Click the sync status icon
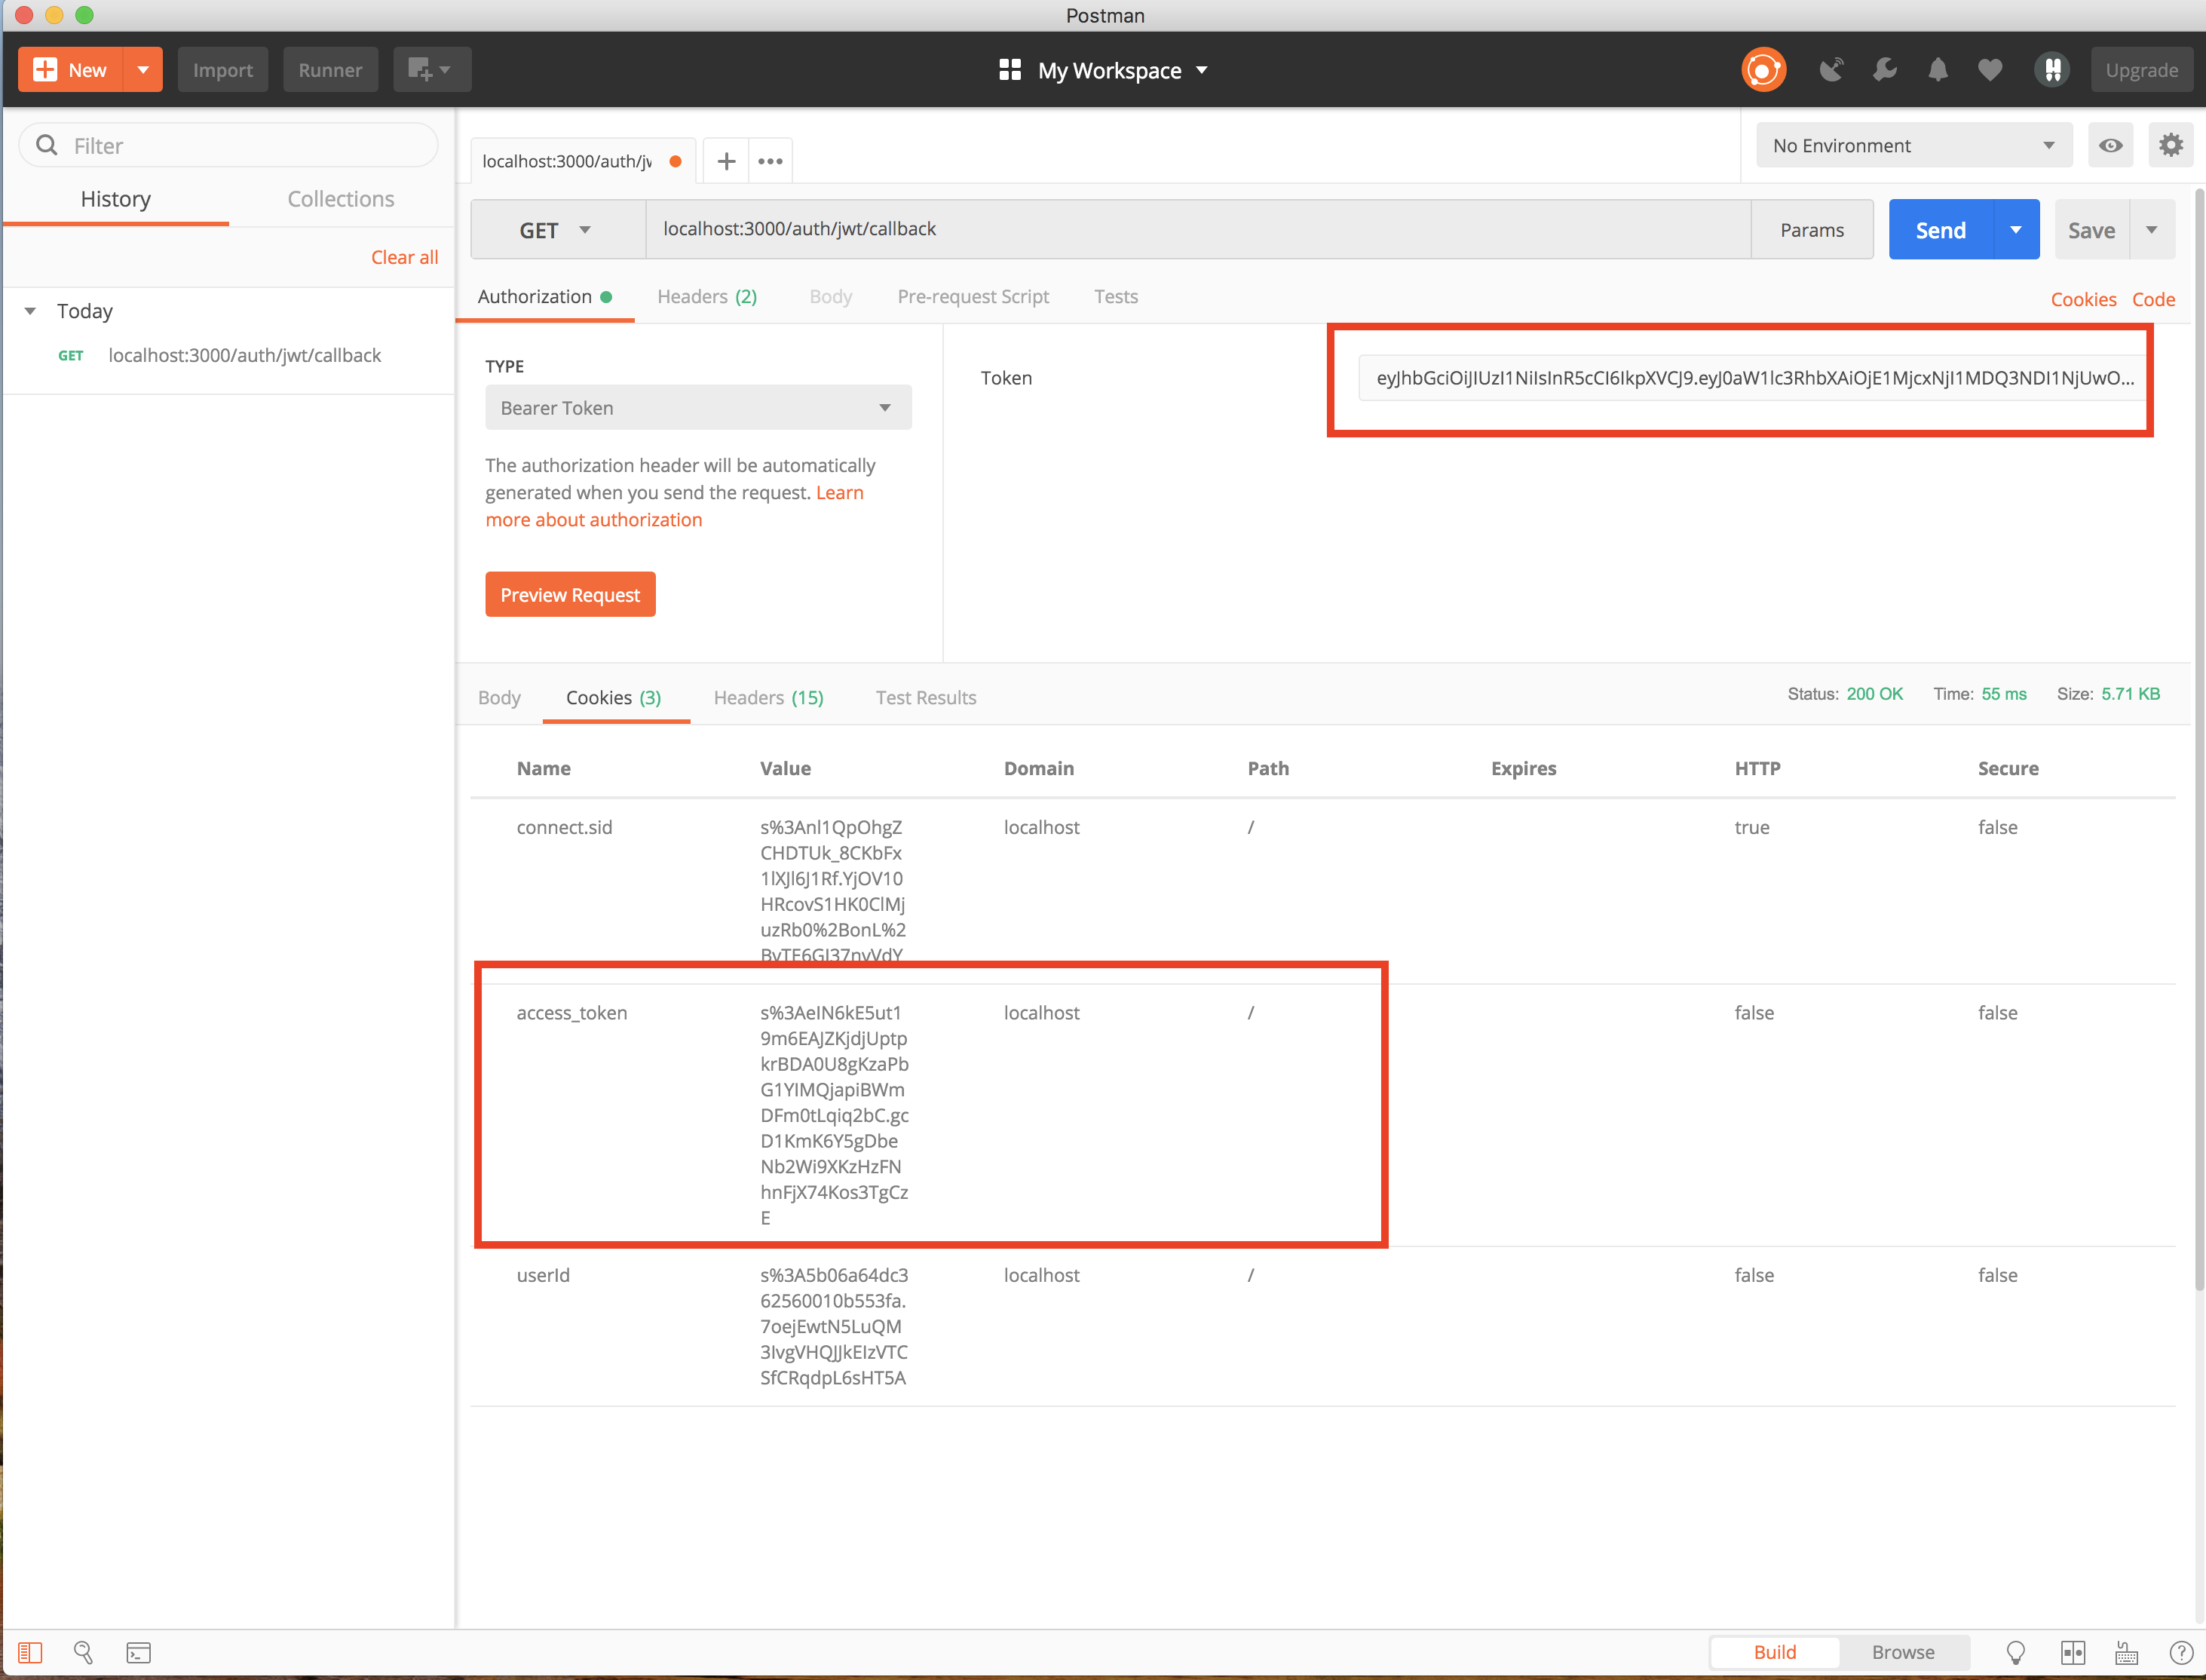 pos(1763,70)
